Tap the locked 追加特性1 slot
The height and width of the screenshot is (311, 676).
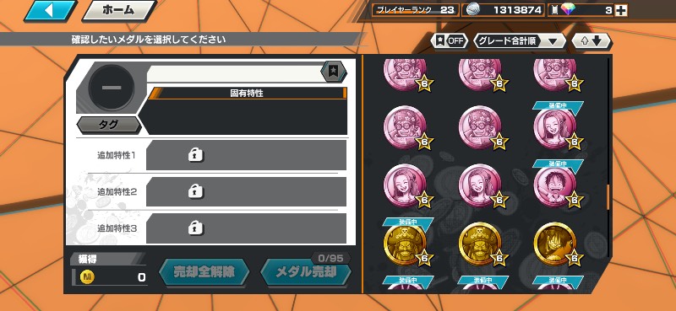tap(246, 155)
